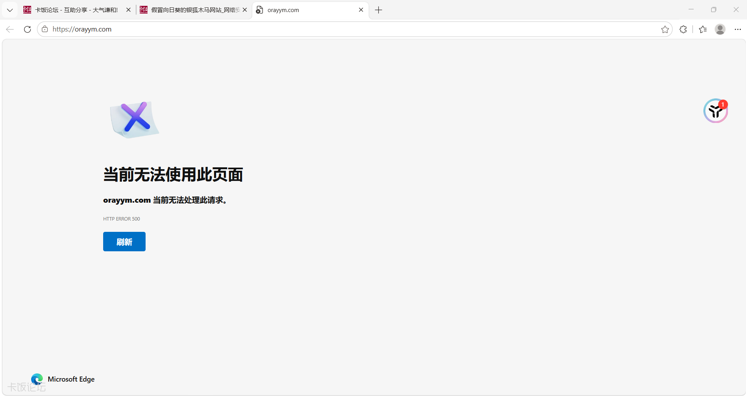Minimize the browser window
Image resolution: width=747 pixels, height=396 pixels.
[691, 10]
